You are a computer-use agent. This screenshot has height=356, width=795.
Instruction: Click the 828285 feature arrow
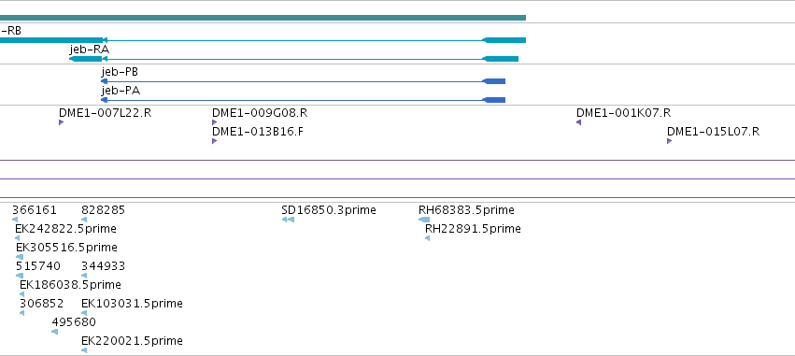pyautogui.click(x=84, y=220)
